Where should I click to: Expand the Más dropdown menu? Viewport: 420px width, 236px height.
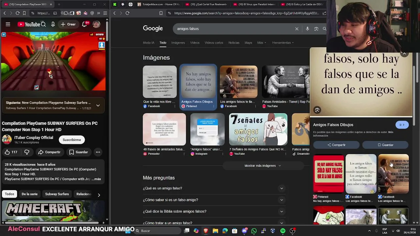(262, 43)
